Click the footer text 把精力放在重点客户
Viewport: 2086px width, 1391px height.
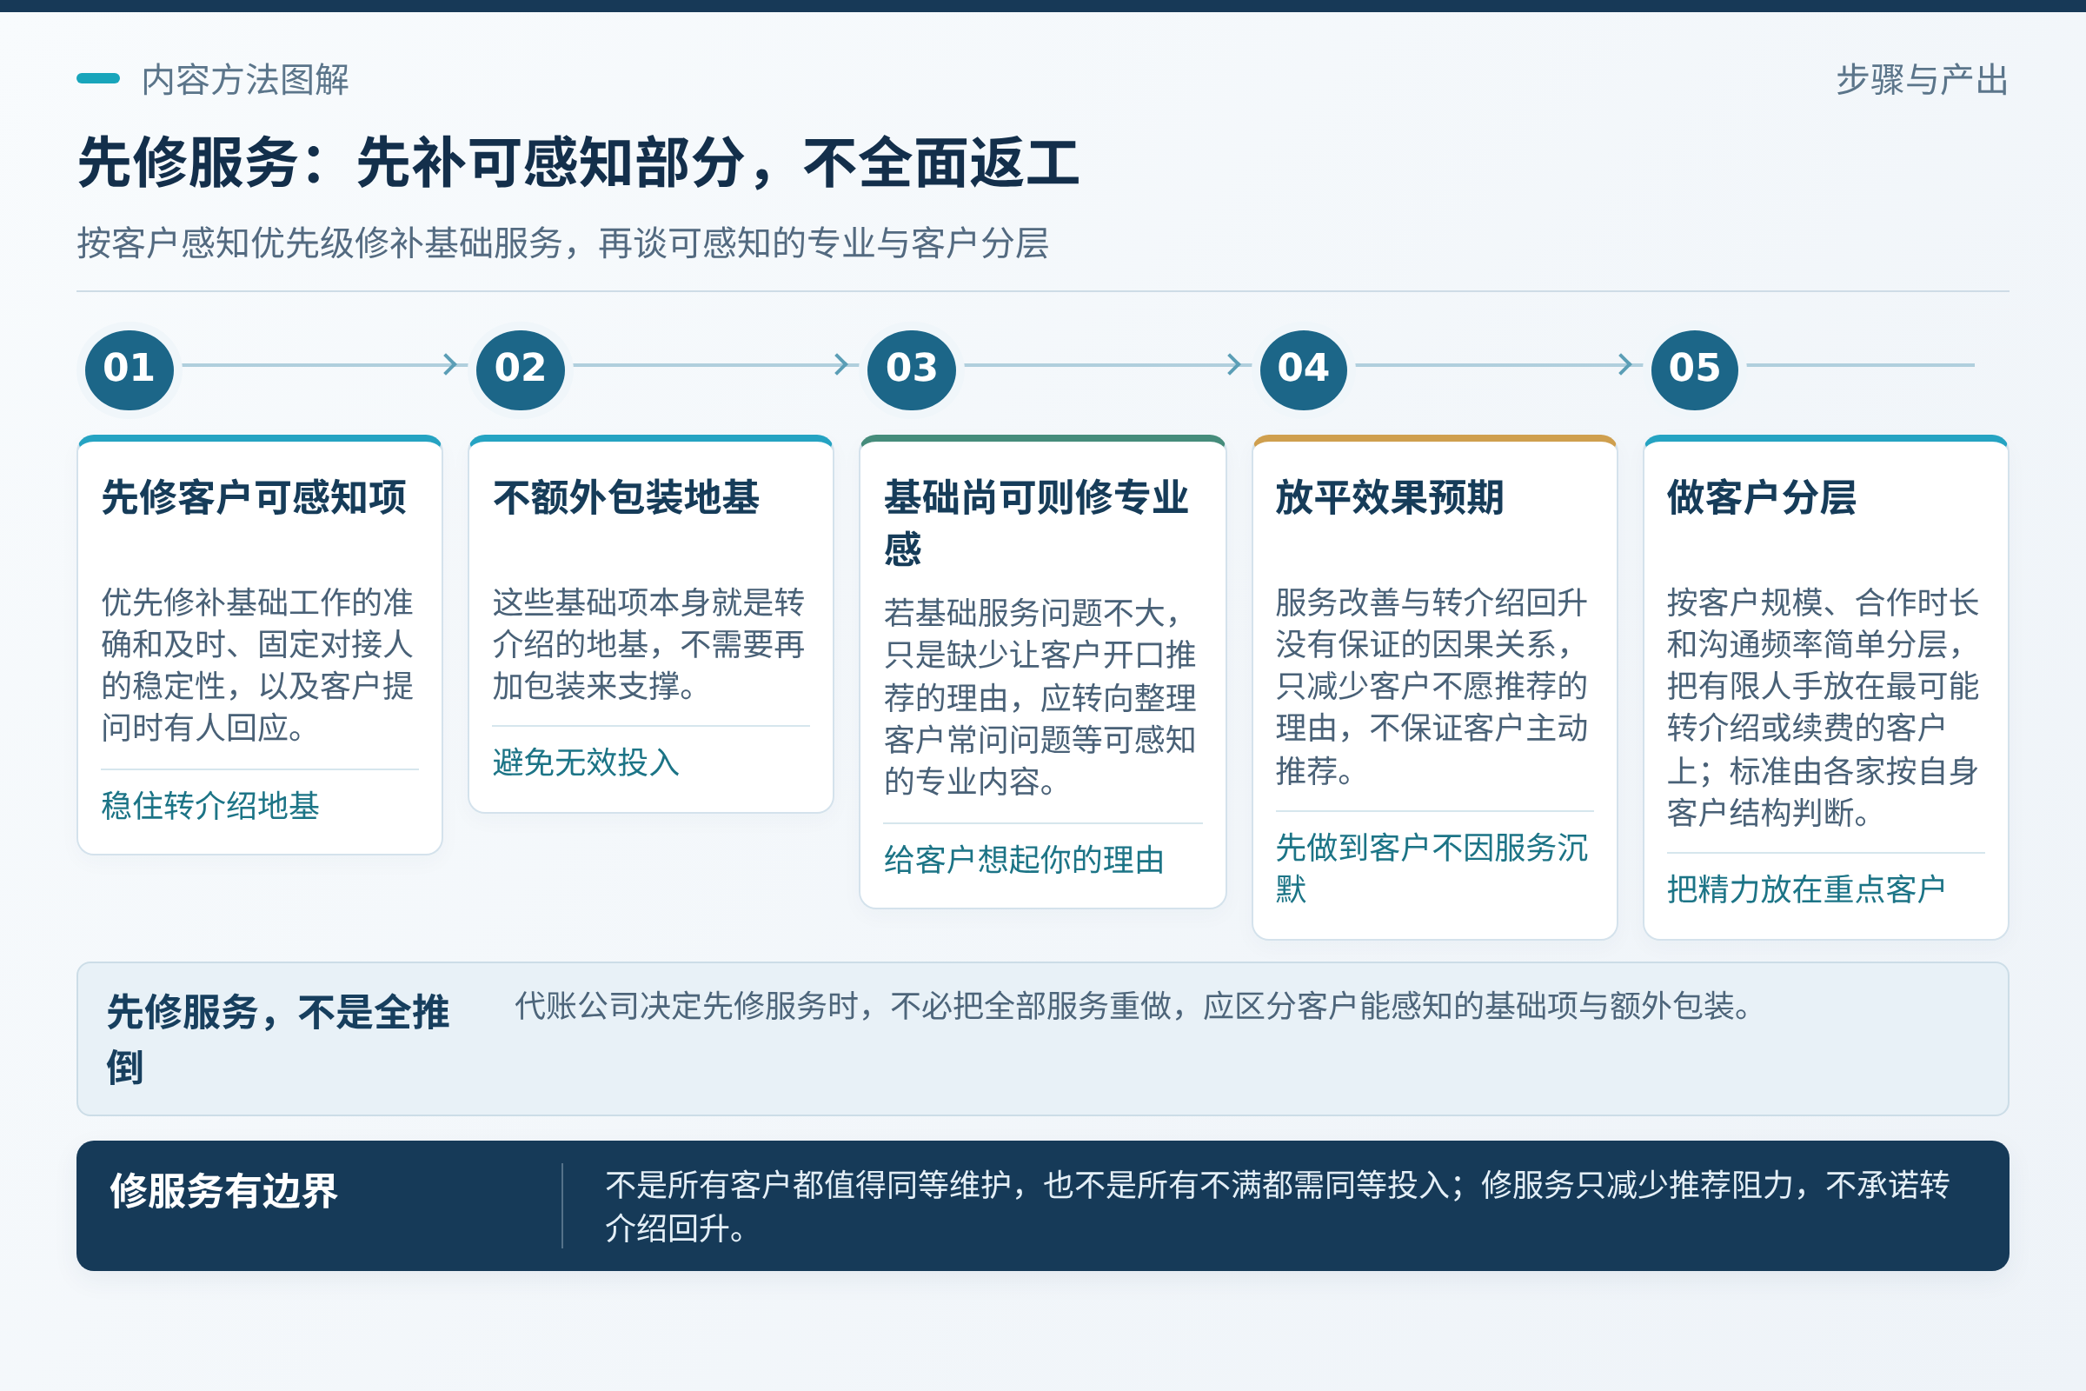point(1806,889)
